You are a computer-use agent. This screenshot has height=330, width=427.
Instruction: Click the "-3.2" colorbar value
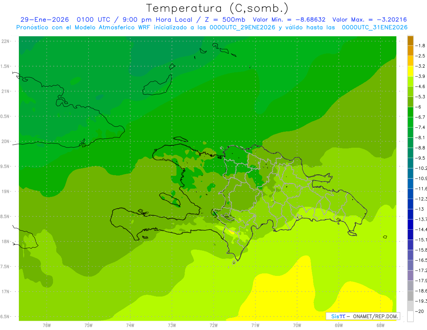tap(420, 66)
